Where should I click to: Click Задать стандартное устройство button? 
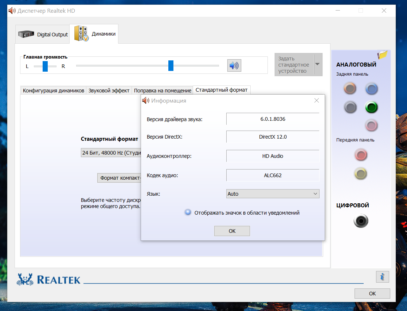(294, 64)
